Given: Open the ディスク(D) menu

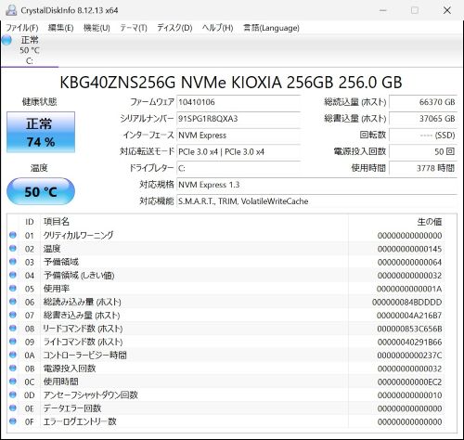Looking at the screenshot, I should (174, 28).
